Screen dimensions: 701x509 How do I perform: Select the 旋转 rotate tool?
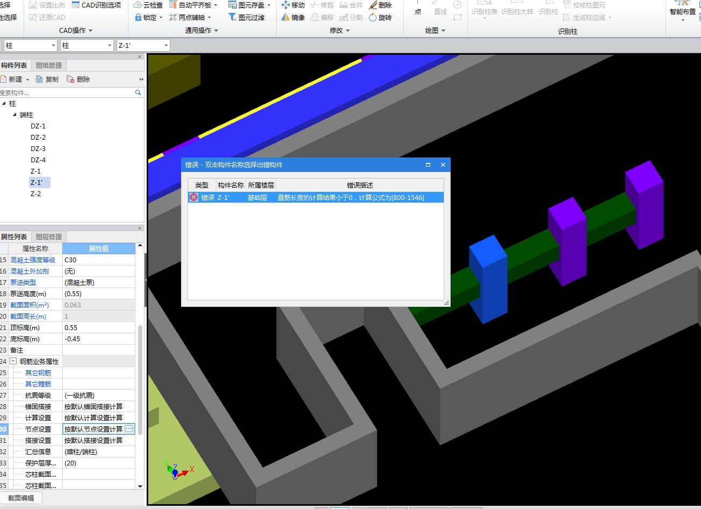point(381,17)
